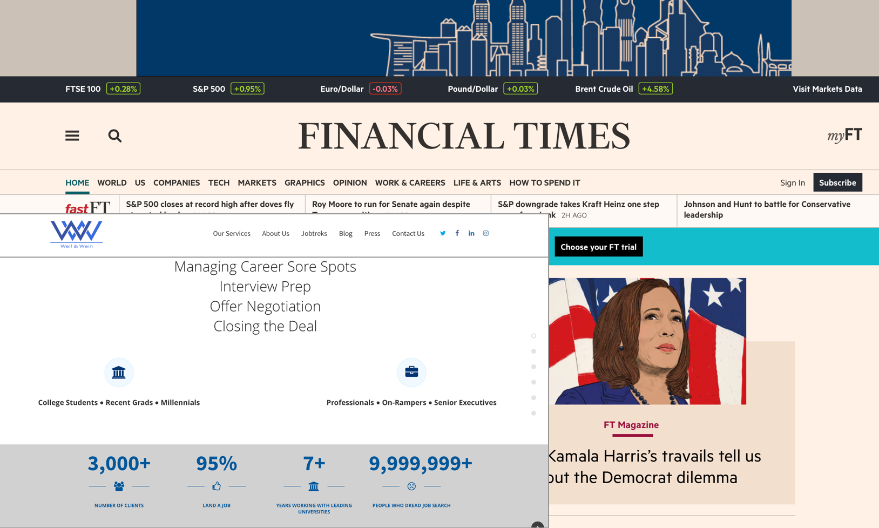879x528 pixels.
Task: Click the Kamala Harris illustration thumbnail
Action: (647, 341)
